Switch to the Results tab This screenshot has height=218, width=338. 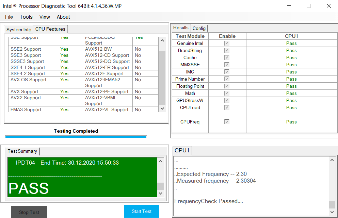tap(181, 28)
